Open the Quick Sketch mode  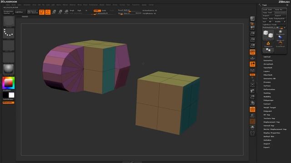click(x=33, y=12)
